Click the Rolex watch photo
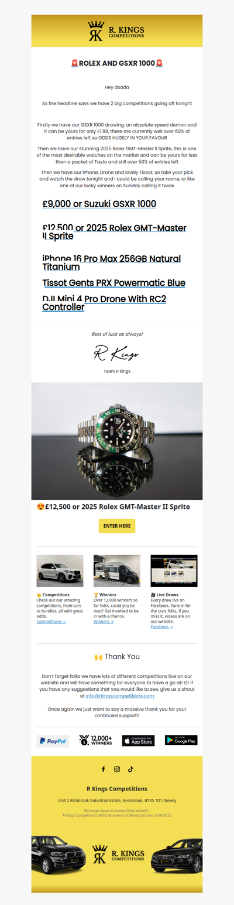The width and height of the screenshot is (234, 905). point(117,441)
